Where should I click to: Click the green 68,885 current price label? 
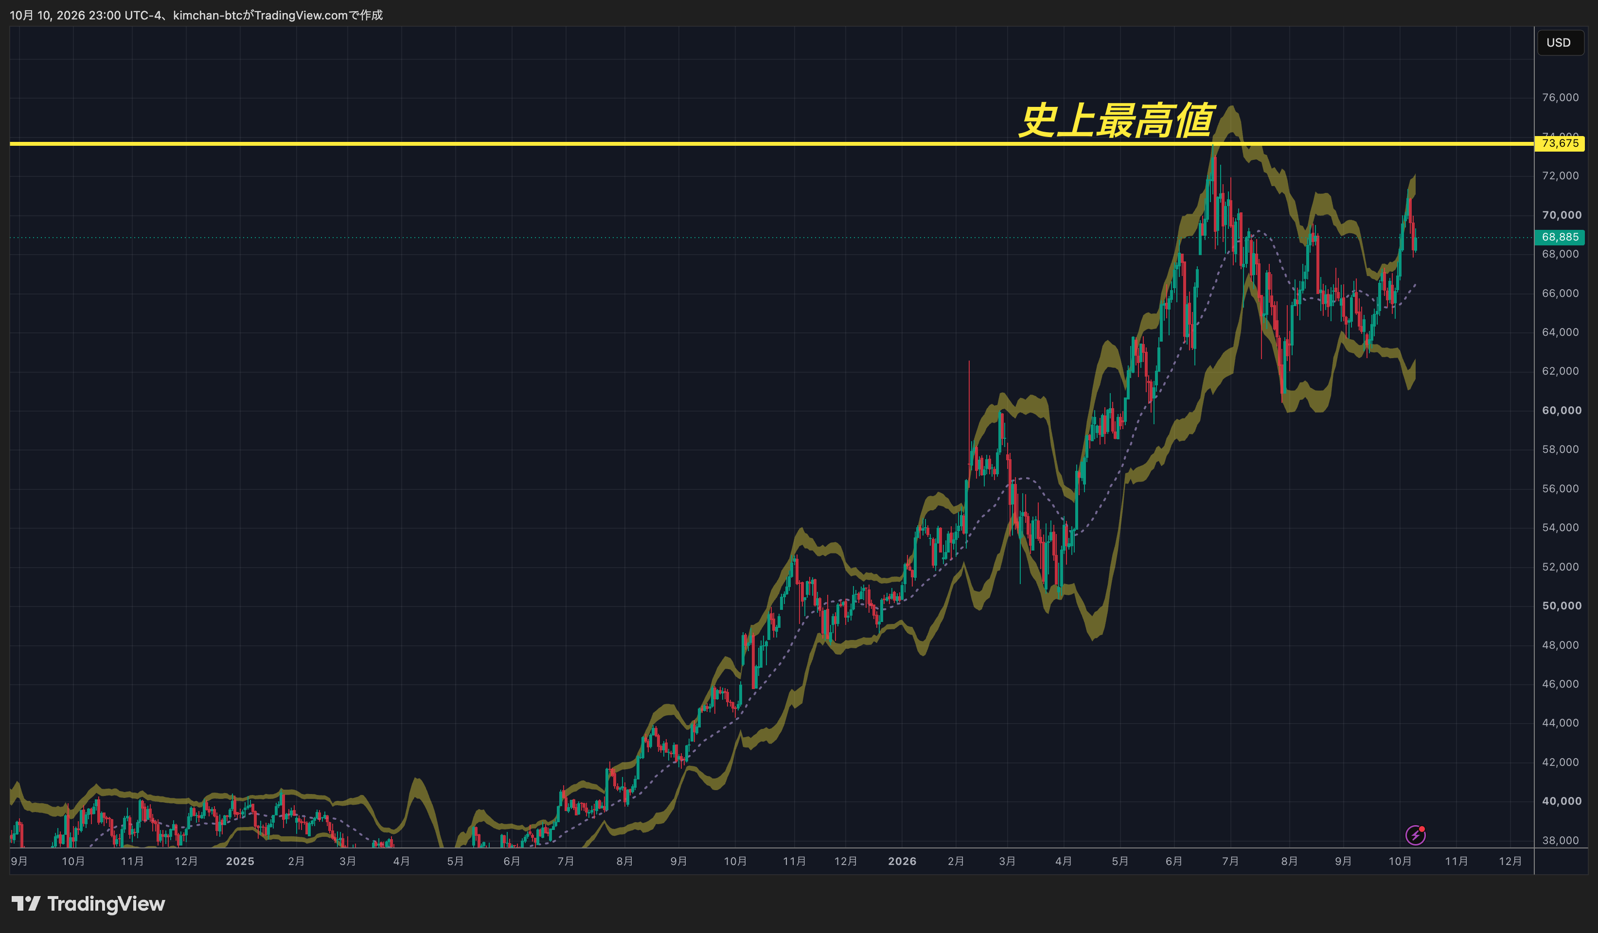[x=1559, y=237]
